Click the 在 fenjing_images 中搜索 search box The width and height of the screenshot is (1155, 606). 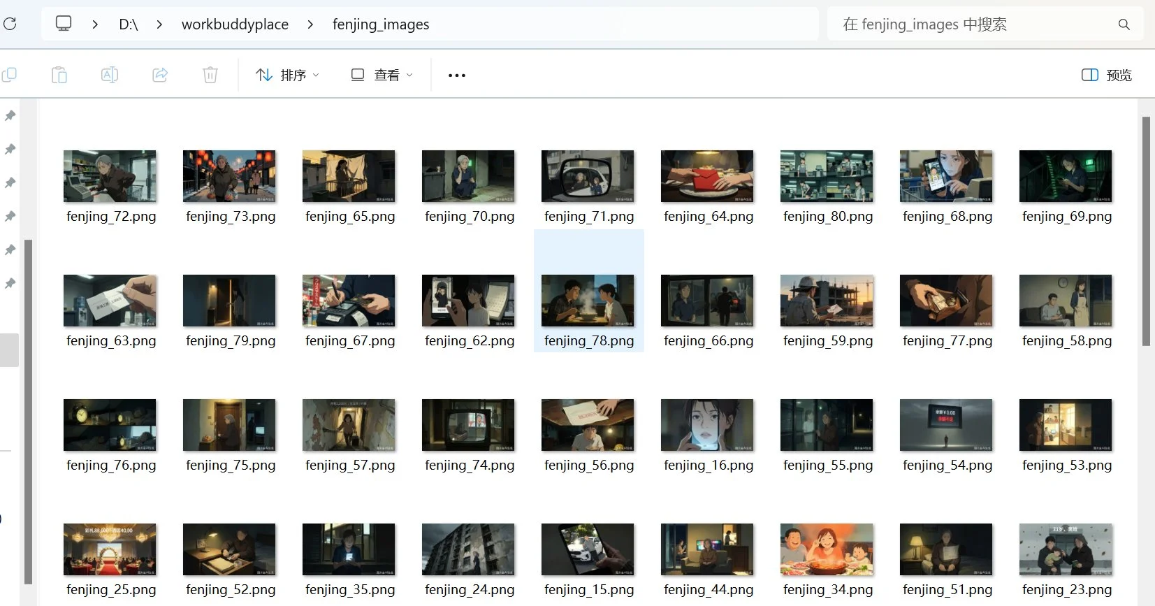click(985, 24)
